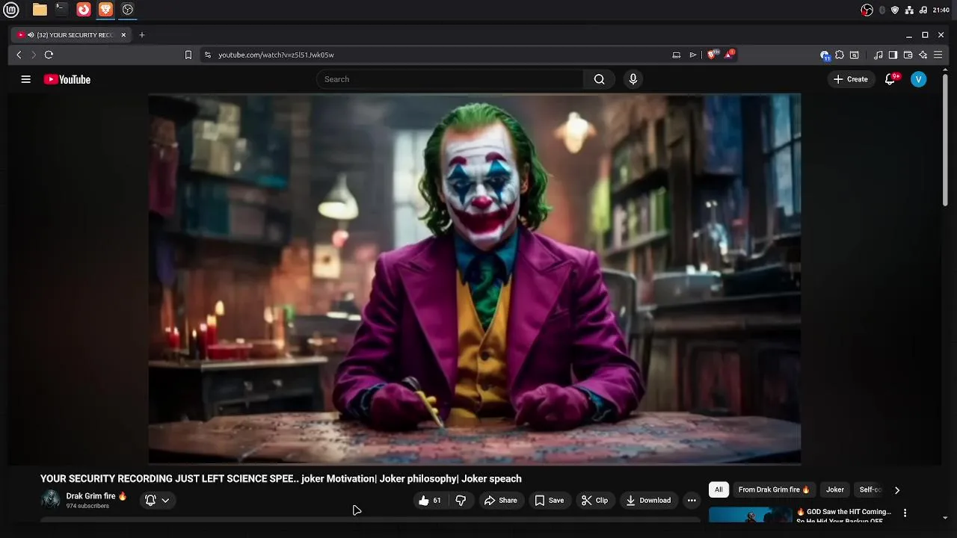Image resolution: width=957 pixels, height=538 pixels.
Task: Open YouTube notifications bell
Action: pos(890,79)
